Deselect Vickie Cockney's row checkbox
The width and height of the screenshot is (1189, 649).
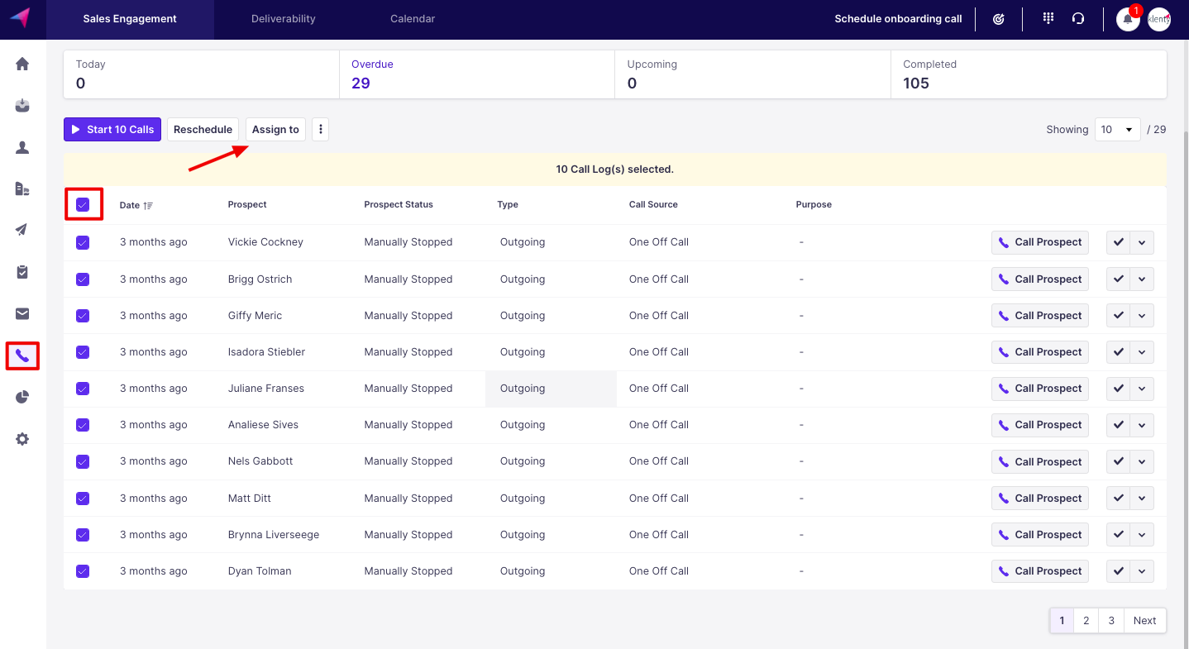click(x=83, y=242)
